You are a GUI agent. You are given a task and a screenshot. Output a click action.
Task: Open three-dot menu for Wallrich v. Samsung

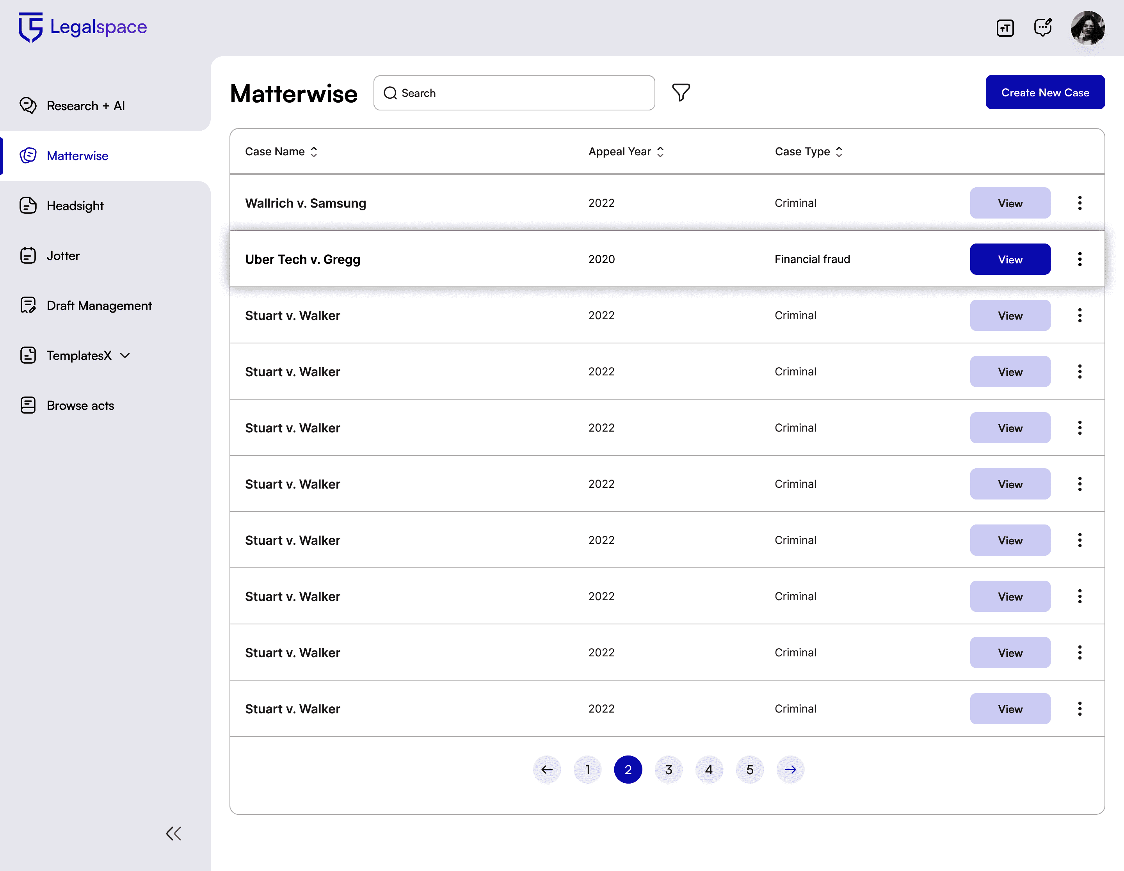point(1079,203)
